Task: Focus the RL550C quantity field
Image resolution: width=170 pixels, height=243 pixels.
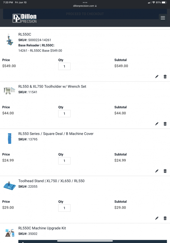Action: point(64,66)
